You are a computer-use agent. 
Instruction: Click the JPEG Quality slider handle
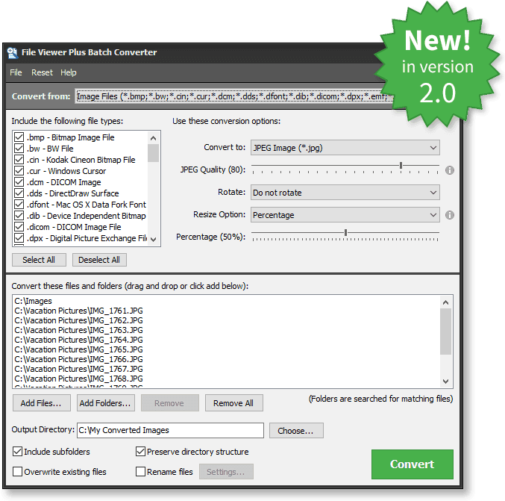click(x=401, y=166)
